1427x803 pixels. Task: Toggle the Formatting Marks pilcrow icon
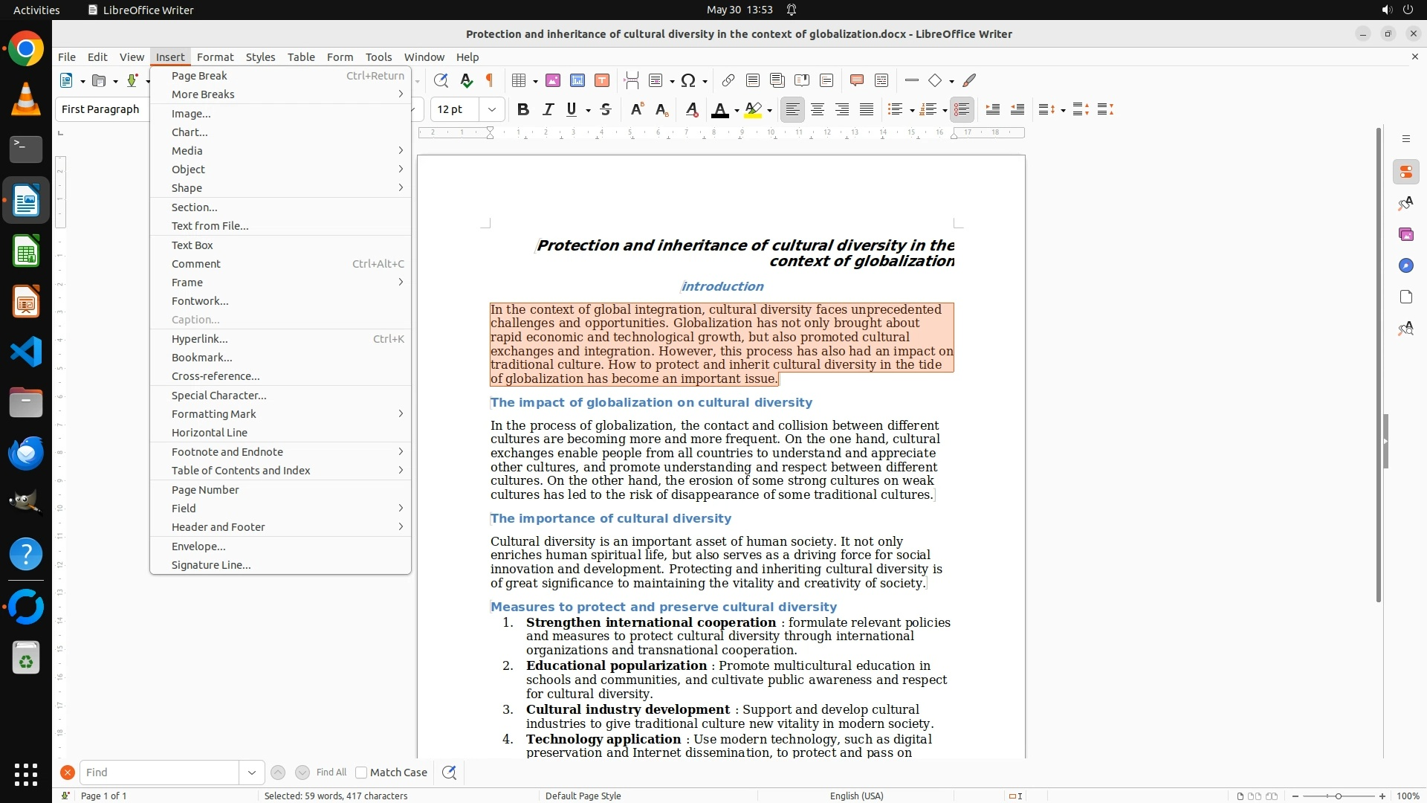pyautogui.click(x=490, y=80)
